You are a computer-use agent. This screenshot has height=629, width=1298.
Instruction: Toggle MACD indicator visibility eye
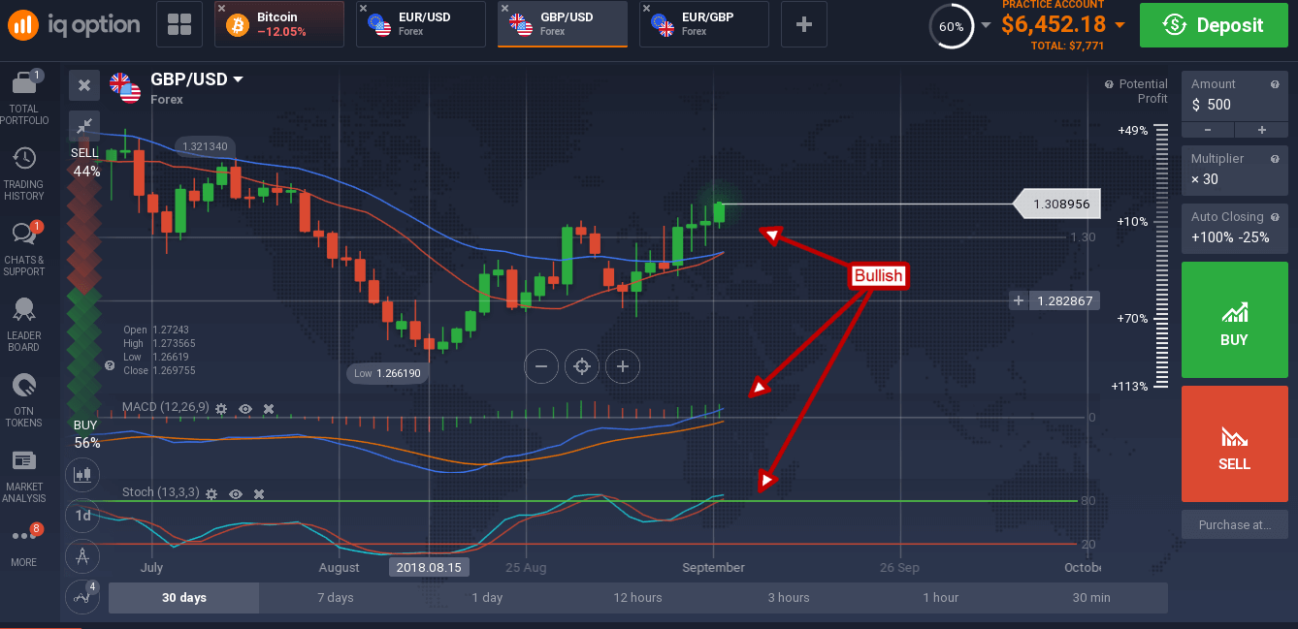(x=245, y=409)
